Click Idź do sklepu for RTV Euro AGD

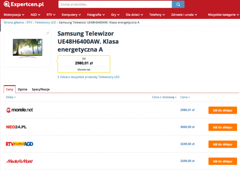click(223, 144)
